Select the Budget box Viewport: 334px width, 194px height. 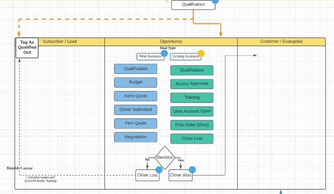point(136,82)
